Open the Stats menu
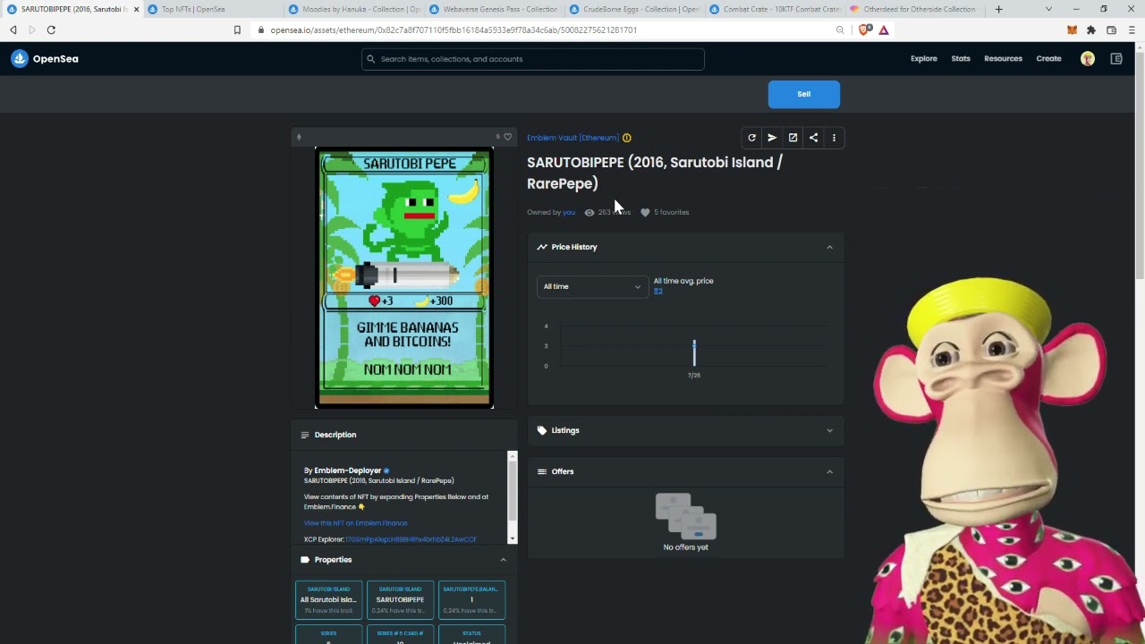Screen dimensions: 1145x644 click(961, 59)
